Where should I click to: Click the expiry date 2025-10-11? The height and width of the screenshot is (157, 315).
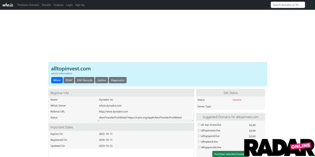coord(106,134)
